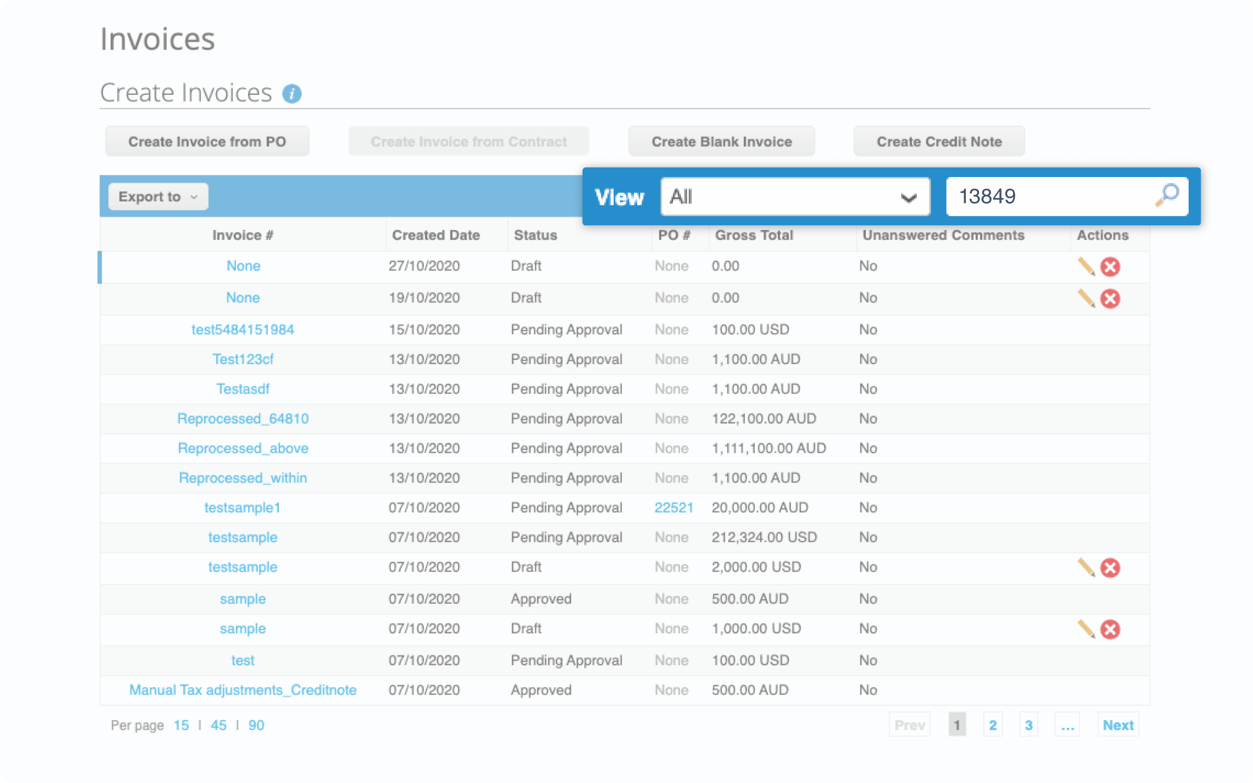Click the Create Invoice from PO button
This screenshot has height=783, width=1253.
207,141
